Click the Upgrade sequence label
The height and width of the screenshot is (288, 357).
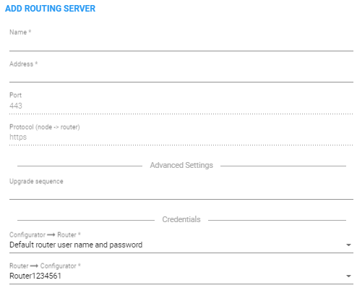36,182
